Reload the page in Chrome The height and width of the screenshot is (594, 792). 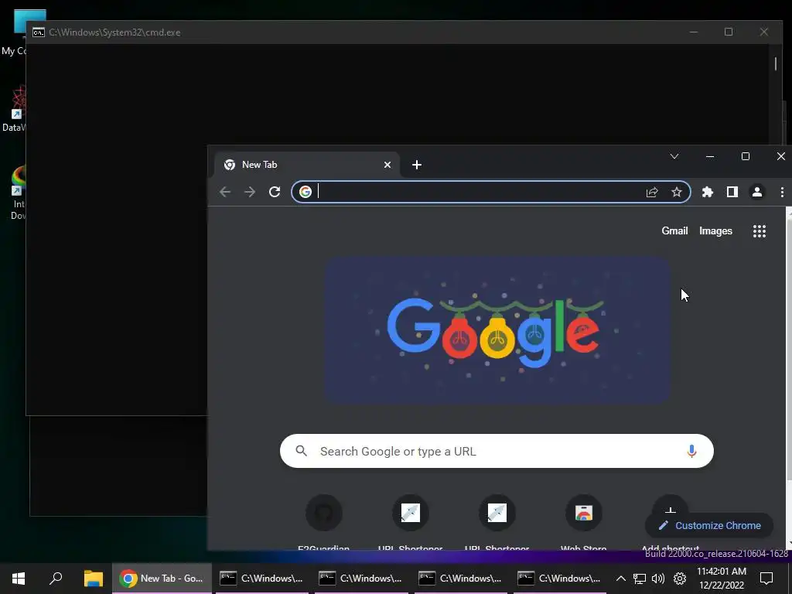(275, 192)
